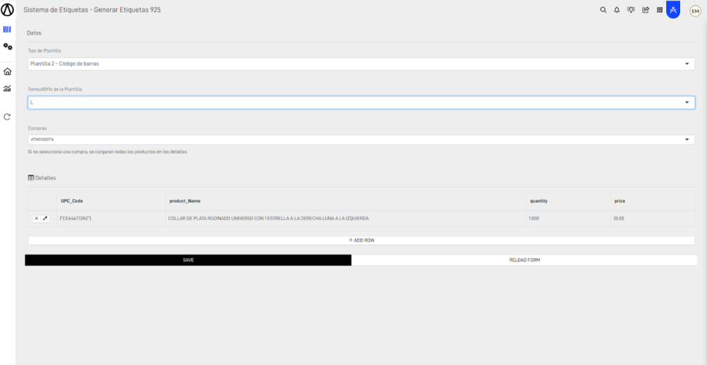
Task: Click the app logo in the top-left corner
Action: pos(8,10)
